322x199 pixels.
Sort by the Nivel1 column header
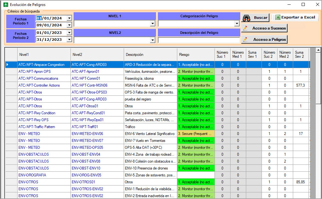tap(44, 55)
